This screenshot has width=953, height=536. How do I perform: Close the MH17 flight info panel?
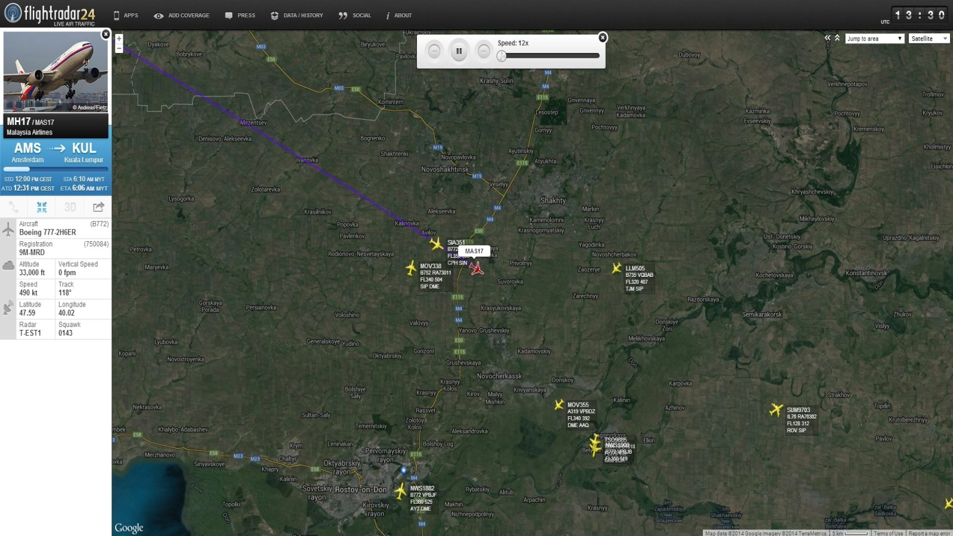click(x=105, y=35)
